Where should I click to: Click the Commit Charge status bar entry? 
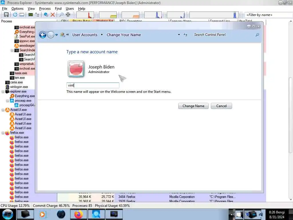[x=51, y=206]
